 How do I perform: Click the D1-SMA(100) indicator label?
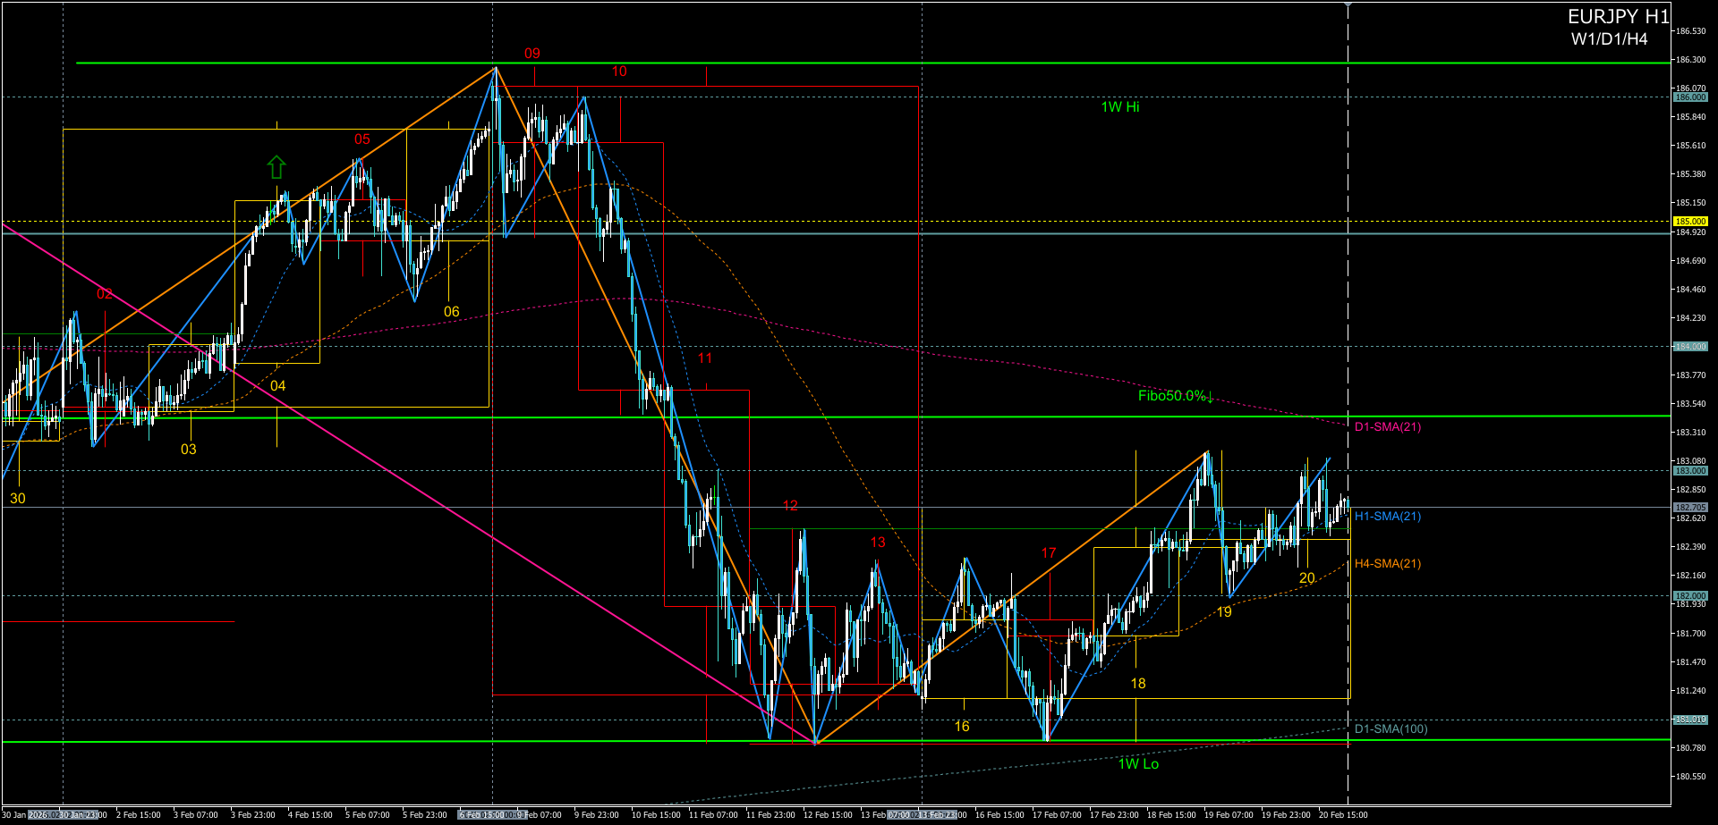pyautogui.click(x=1391, y=729)
